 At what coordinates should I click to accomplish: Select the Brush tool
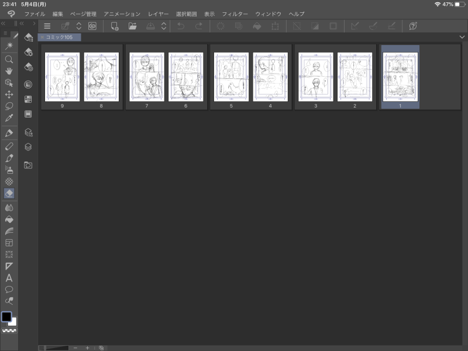click(x=9, y=158)
